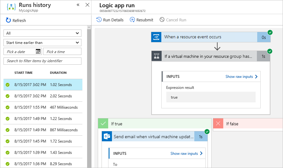
Task: Click the Pick a date field
Action: [23, 51]
